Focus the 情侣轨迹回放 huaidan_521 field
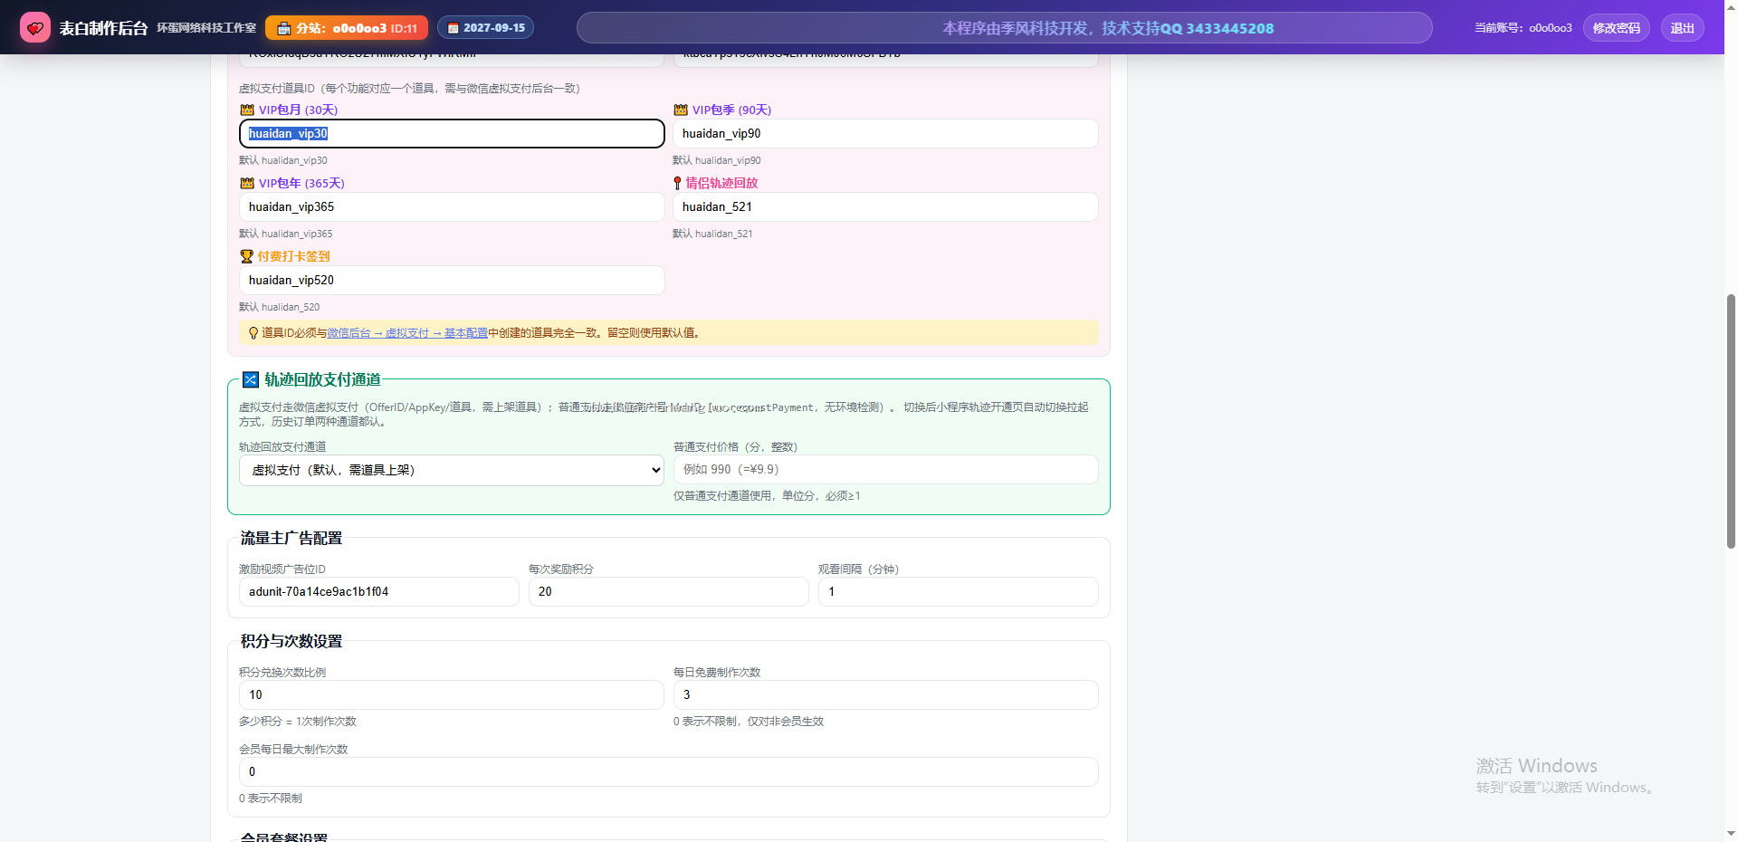Image resolution: width=1738 pixels, height=842 pixels. click(885, 206)
